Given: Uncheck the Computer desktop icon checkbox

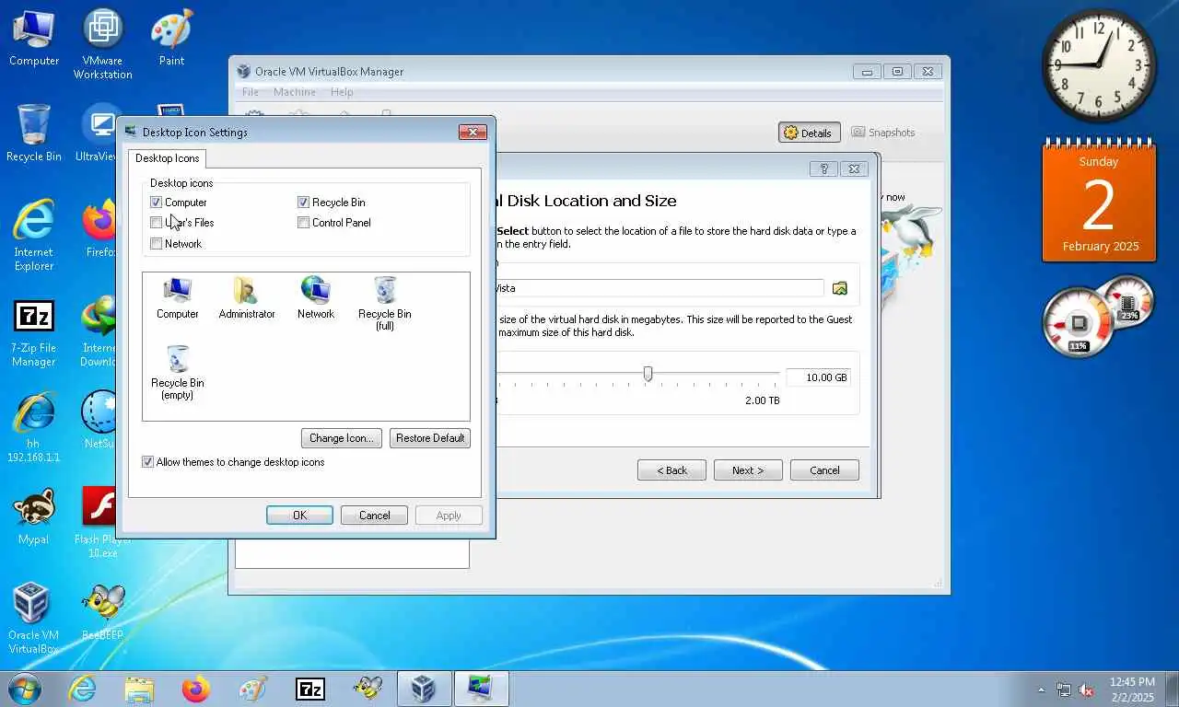Looking at the screenshot, I should click(156, 203).
